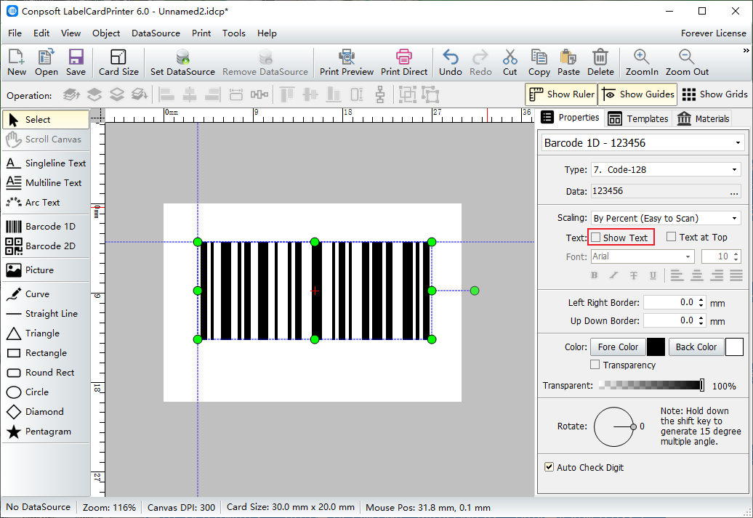Screen dimensions: 753x518
Task: Expand toolbar overflow chevron
Action: [746, 50]
